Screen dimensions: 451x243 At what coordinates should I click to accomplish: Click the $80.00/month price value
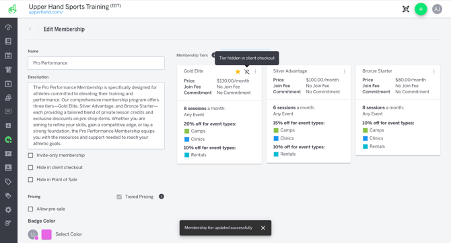coord(411,80)
